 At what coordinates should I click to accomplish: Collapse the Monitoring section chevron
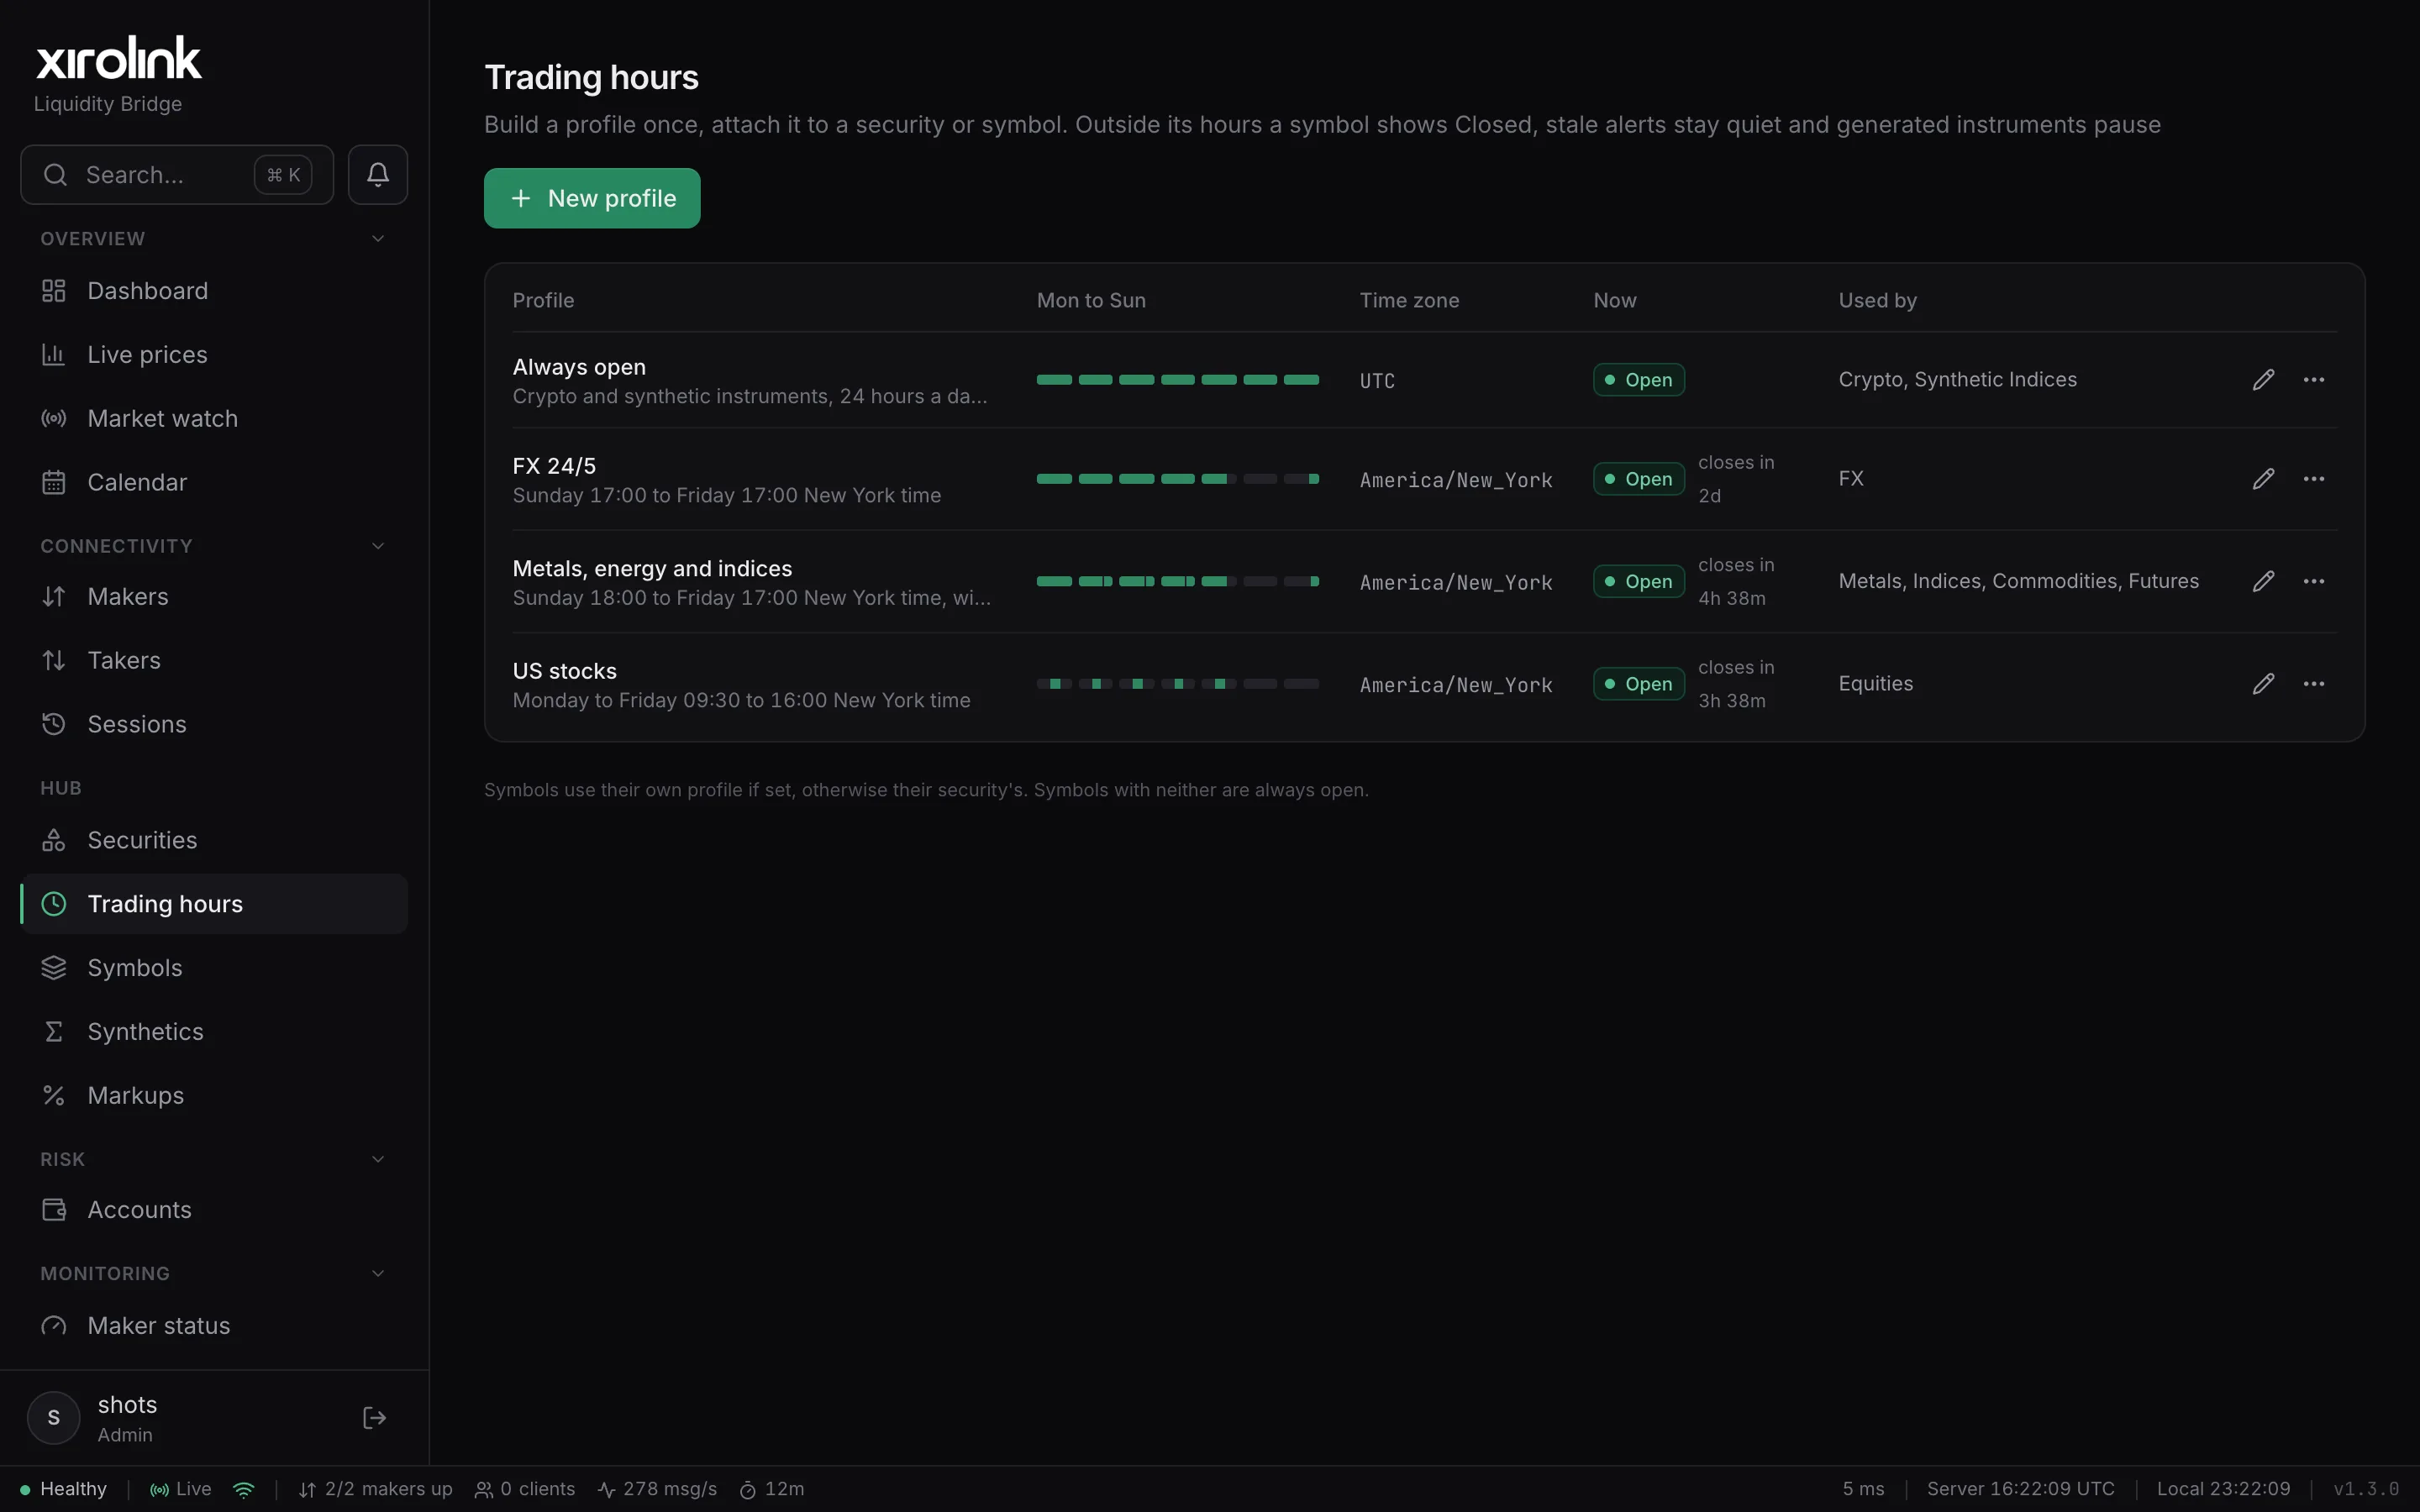[x=378, y=1274]
